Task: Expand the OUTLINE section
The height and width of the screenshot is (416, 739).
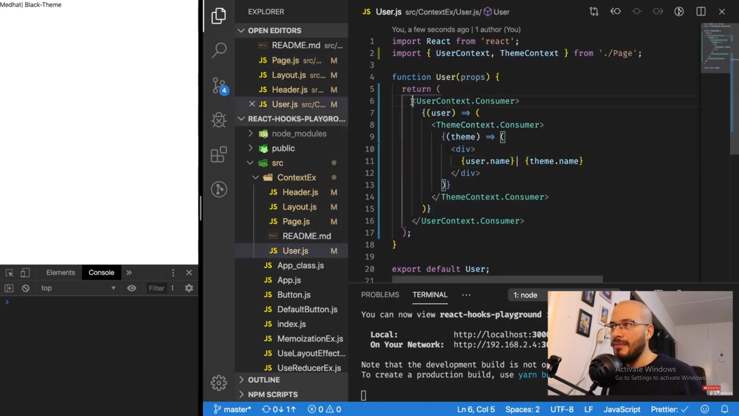Action: tap(291, 380)
